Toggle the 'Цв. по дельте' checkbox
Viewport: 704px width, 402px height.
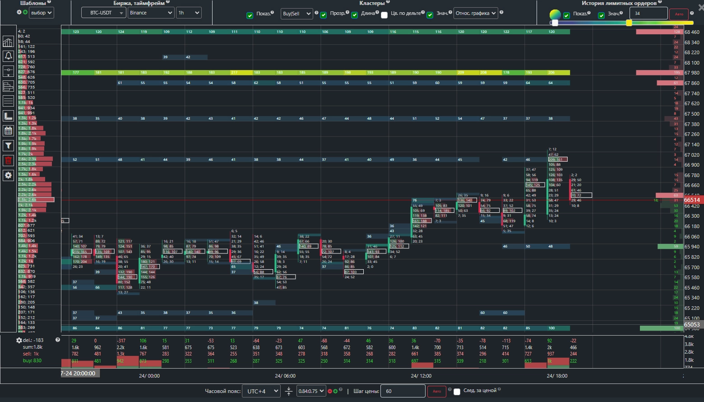click(384, 15)
